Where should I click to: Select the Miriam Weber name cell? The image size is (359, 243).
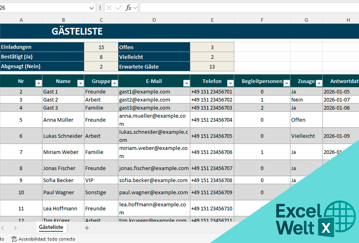[x=63, y=152]
